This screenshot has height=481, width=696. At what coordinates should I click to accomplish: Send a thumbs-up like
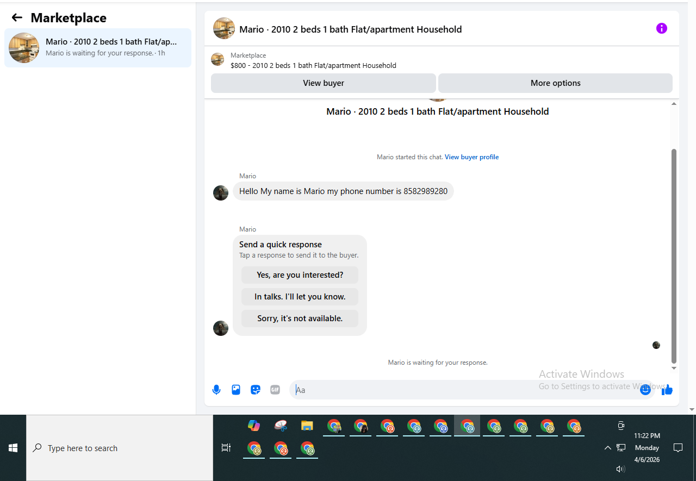click(667, 390)
